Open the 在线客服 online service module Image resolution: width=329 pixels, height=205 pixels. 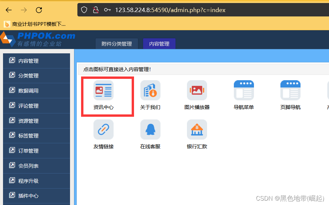(x=150, y=130)
